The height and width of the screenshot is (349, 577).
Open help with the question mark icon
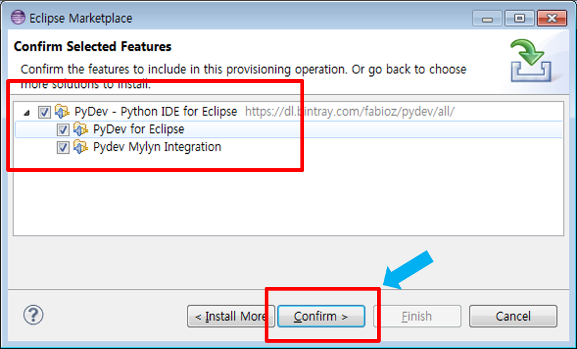[x=33, y=314]
